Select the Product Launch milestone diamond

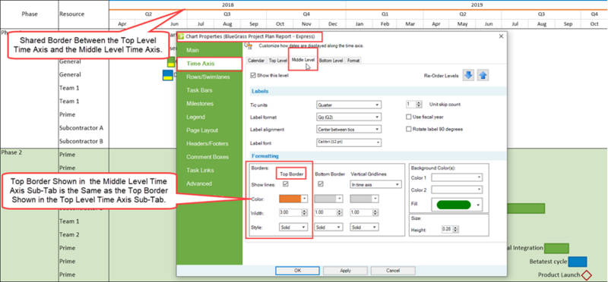(587, 275)
